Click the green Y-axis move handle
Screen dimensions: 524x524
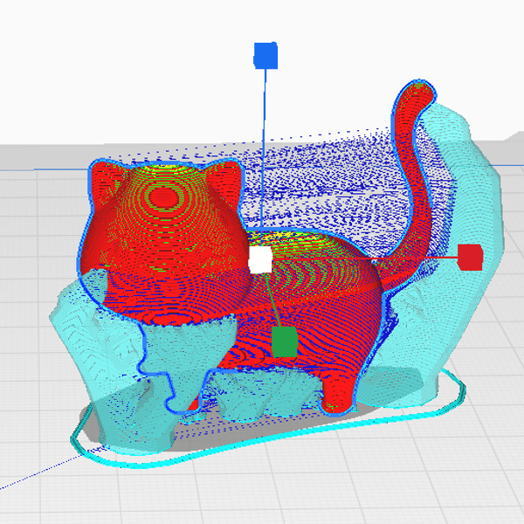284,341
